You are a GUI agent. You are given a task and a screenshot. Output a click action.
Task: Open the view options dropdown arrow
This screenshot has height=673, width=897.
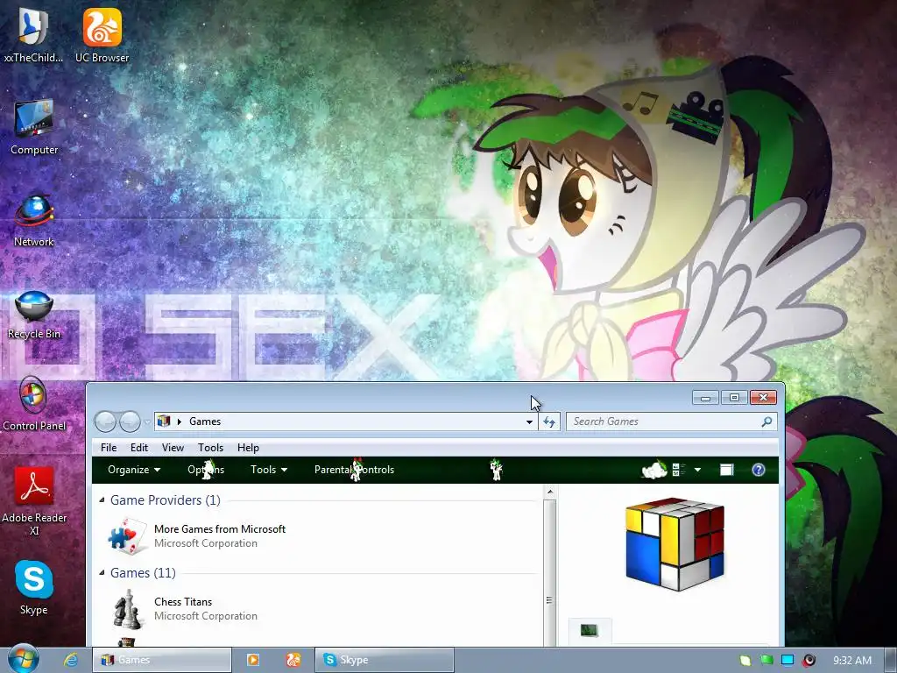coord(697,470)
